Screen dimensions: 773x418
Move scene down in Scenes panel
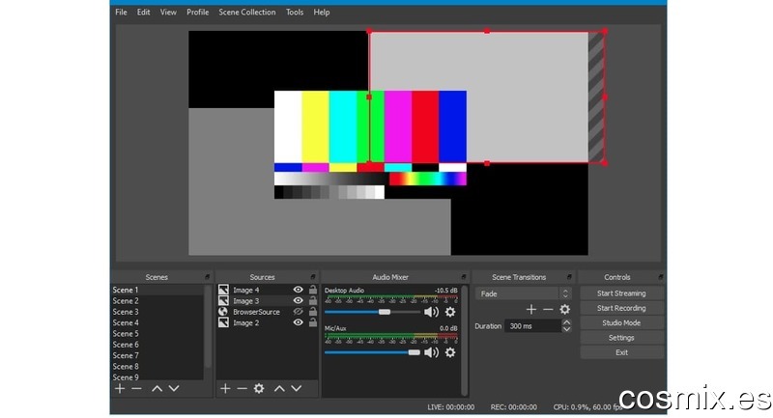tap(174, 388)
